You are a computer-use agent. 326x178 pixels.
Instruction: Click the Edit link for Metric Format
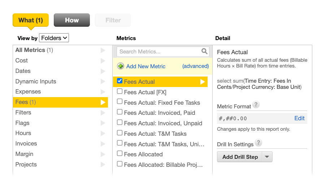pyautogui.click(x=299, y=118)
